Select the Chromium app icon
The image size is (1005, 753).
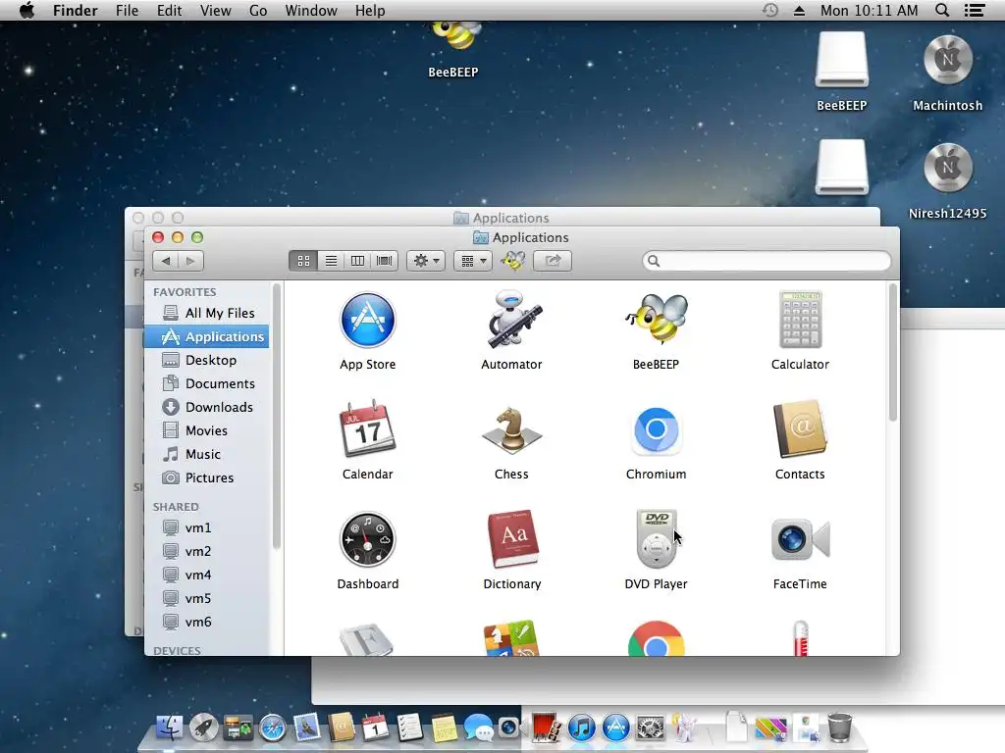tap(656, 429)
